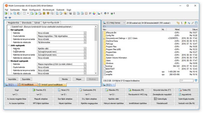Open Jobb egérgomb Kattintás dropdown
Screen dimensions: 203x113
pyautogui.click(x=85, y=48)
